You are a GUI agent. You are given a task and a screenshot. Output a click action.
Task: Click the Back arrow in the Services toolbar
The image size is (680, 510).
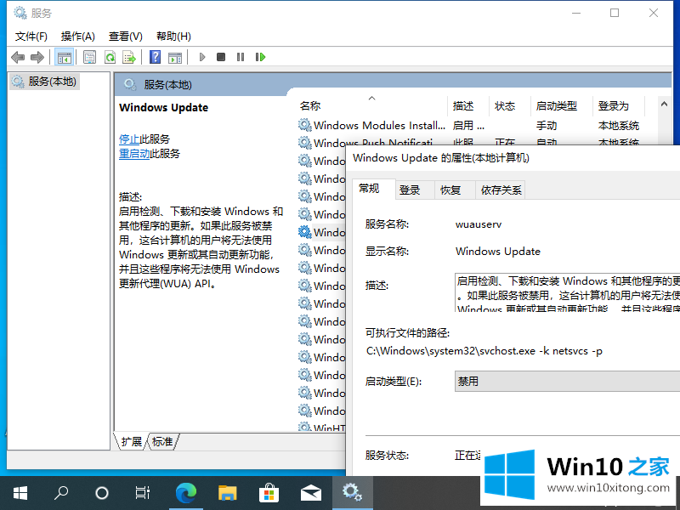click(18, 57)
